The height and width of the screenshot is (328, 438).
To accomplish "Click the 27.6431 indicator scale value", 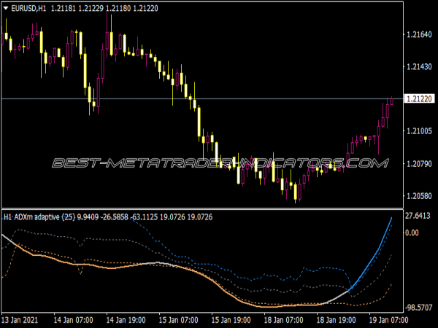I will (x=416, y=216).
